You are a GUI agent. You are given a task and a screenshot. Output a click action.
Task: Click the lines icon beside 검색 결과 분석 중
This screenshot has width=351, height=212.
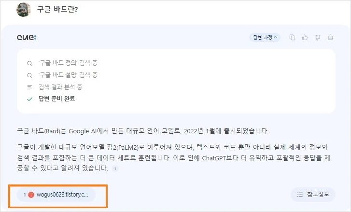coord(29,87)
